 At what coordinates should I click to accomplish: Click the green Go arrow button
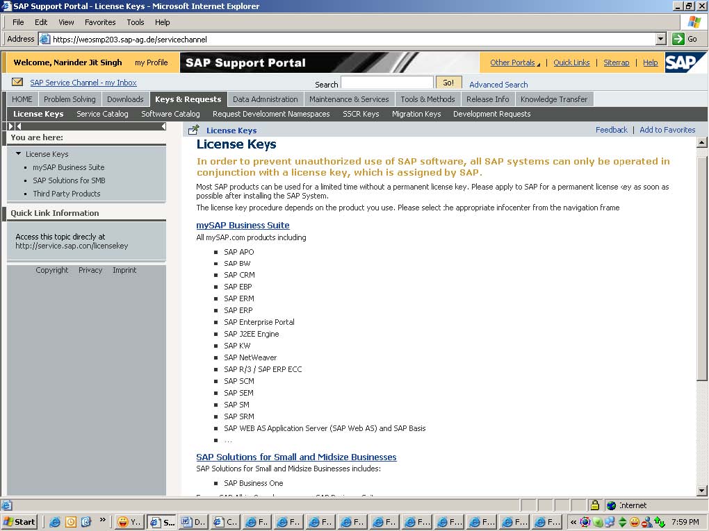[678, 40]
